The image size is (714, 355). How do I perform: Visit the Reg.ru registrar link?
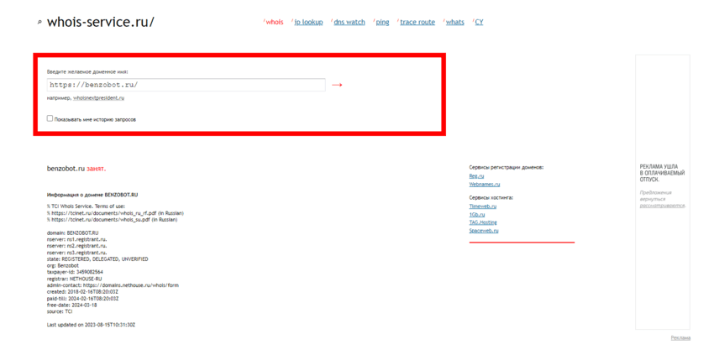(x=476, y=176)
